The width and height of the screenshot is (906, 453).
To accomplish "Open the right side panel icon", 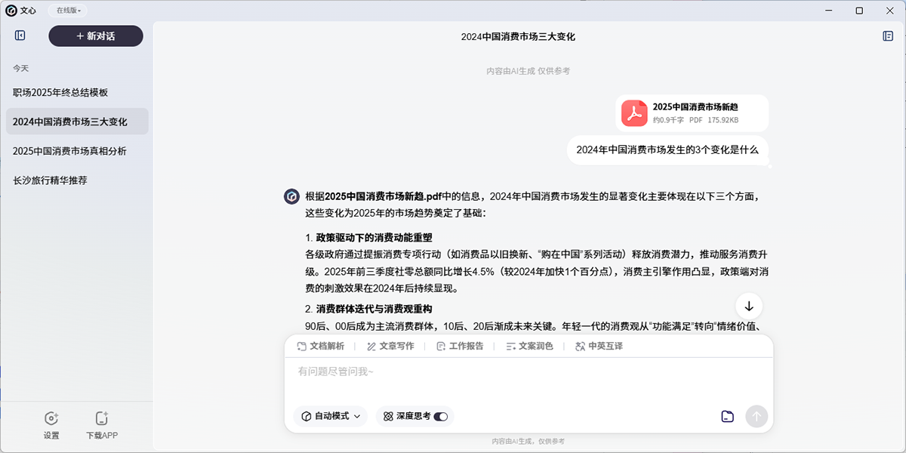I will (x=888, y=36).
